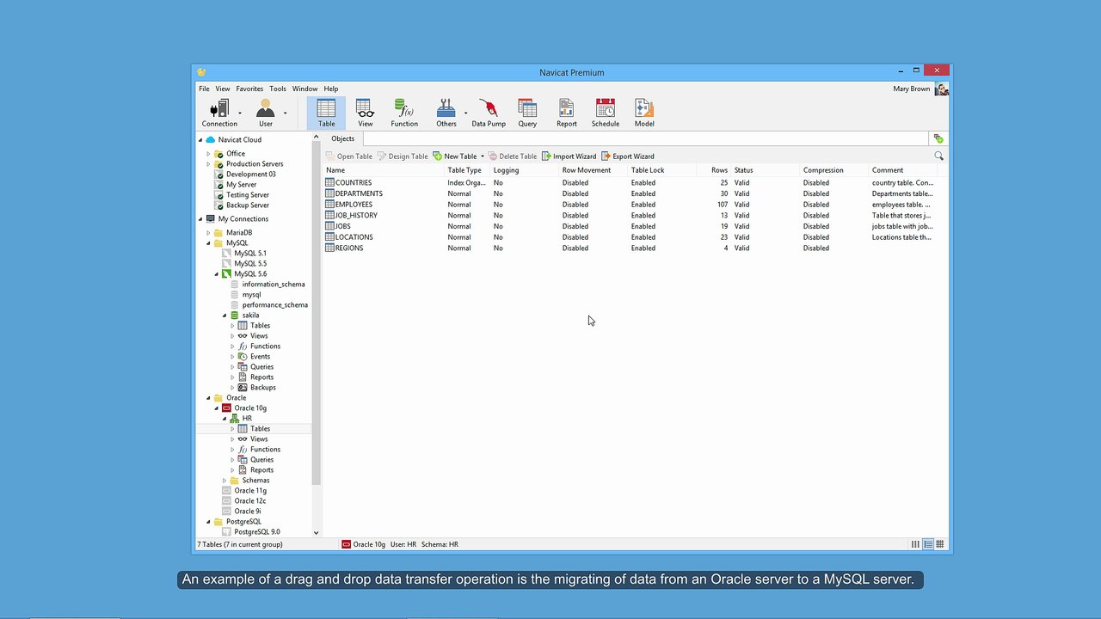Click the Oracle 10g connection icon in status bar
Screen dimensions: 1101x619
[x=346, y=544]
